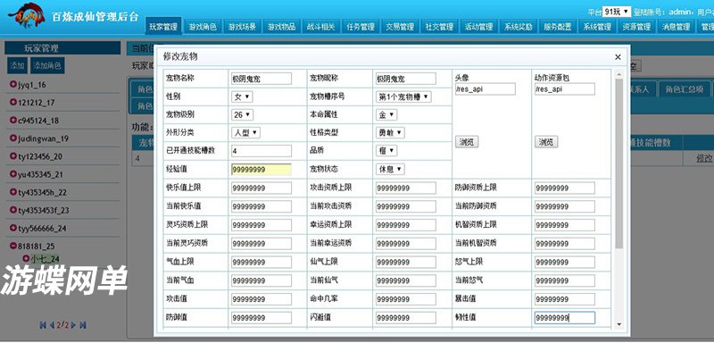
Task: Click the 已开通技能槽数 input field
Action: 262,151
